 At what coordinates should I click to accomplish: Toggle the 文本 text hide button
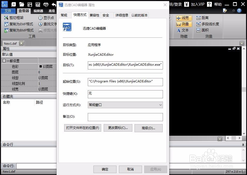[183, 30]
